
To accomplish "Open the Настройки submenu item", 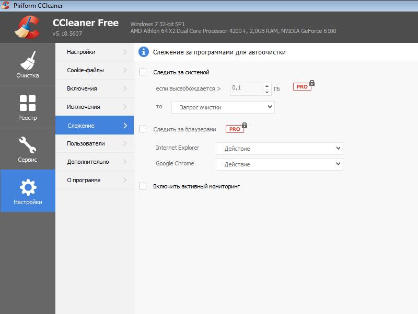I will point(95,52).
